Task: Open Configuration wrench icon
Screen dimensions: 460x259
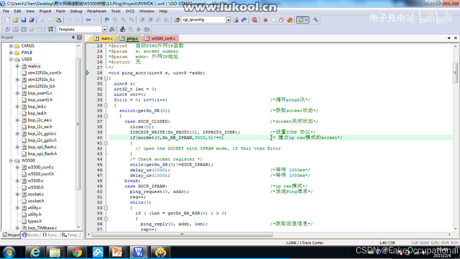Action: [315, 20]
